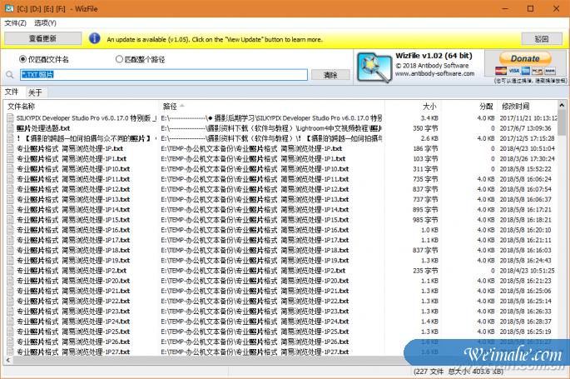The height and width of the screenshot is (379, 570).
Task: Click the WizFile app icon in title bar
Action: click(x=9, y=8)
